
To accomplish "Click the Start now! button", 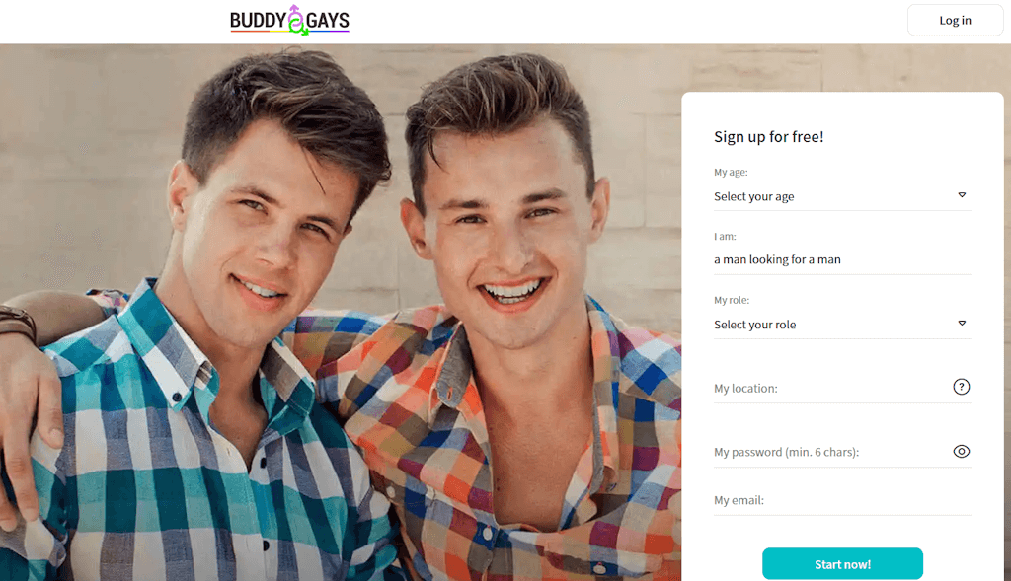I will click(842, 564).
